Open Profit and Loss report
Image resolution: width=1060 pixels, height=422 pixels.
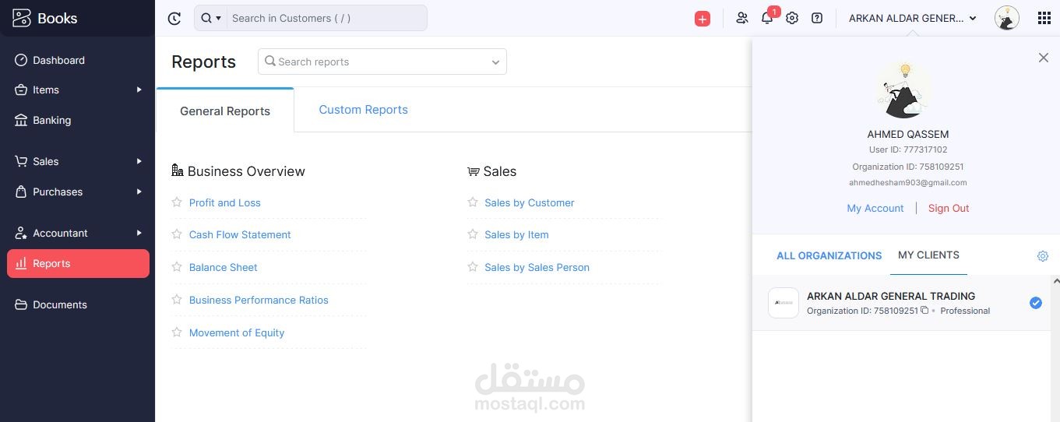tap(225, 202)
